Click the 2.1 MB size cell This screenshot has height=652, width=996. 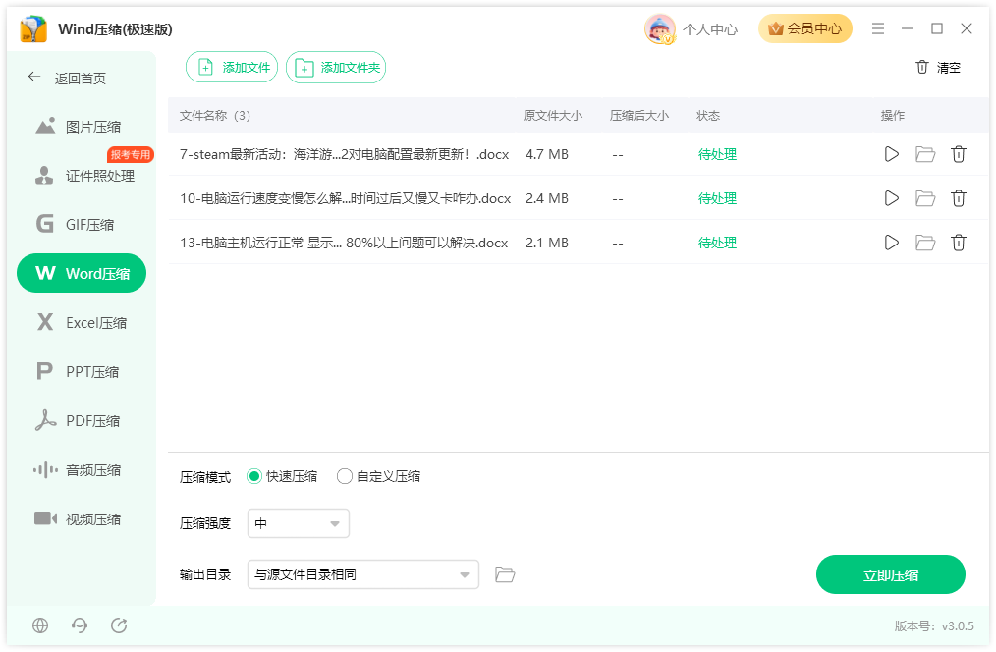point(546,243)
